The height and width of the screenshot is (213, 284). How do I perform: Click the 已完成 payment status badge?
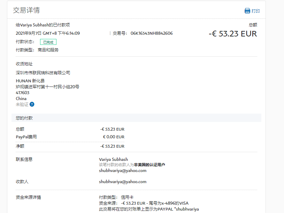[x=48, y=42]
